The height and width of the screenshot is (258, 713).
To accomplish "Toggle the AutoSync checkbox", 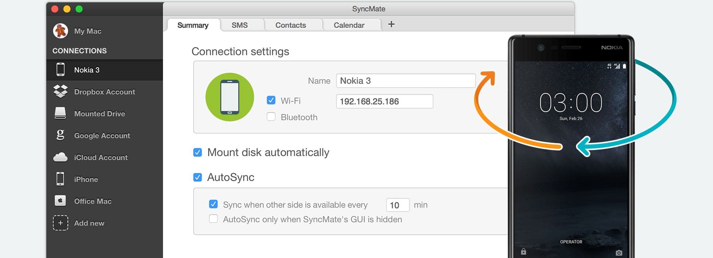I will [198, 177].
